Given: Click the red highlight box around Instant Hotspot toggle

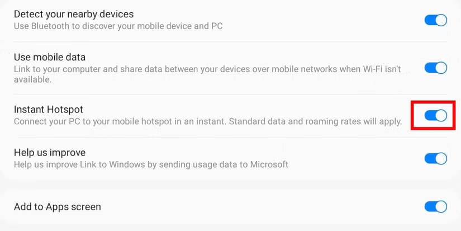Looking at the screenshot, I should click(412, 115).
